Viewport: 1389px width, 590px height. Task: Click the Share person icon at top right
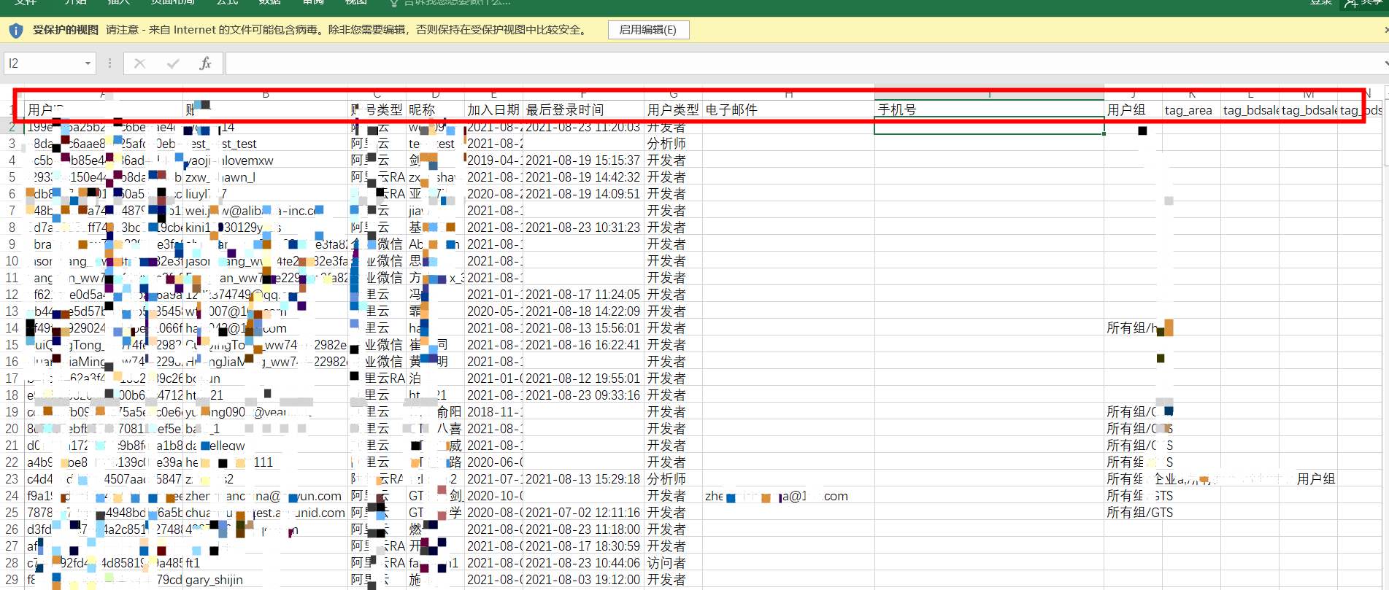[1351, 3]
